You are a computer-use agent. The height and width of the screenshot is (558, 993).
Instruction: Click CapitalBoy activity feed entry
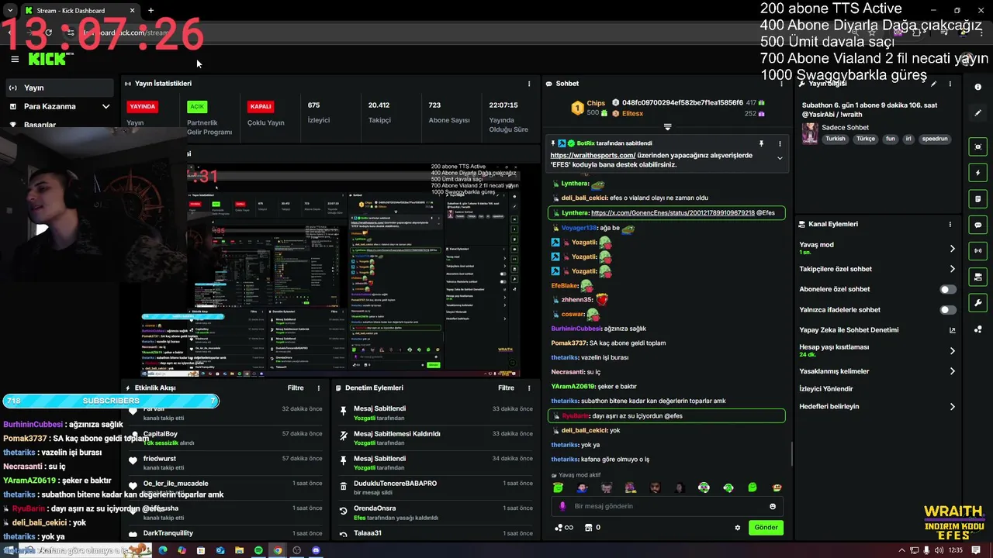click(x=226, y=438)
